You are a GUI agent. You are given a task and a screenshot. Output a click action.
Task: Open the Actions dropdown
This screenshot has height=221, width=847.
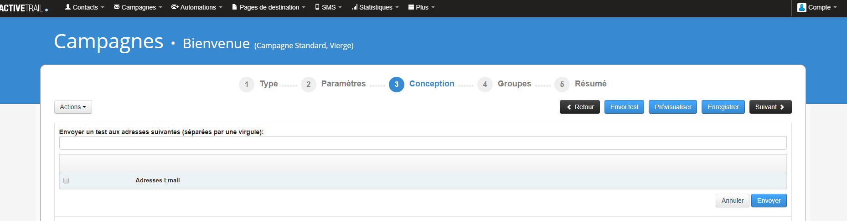(x=73, y=107)
